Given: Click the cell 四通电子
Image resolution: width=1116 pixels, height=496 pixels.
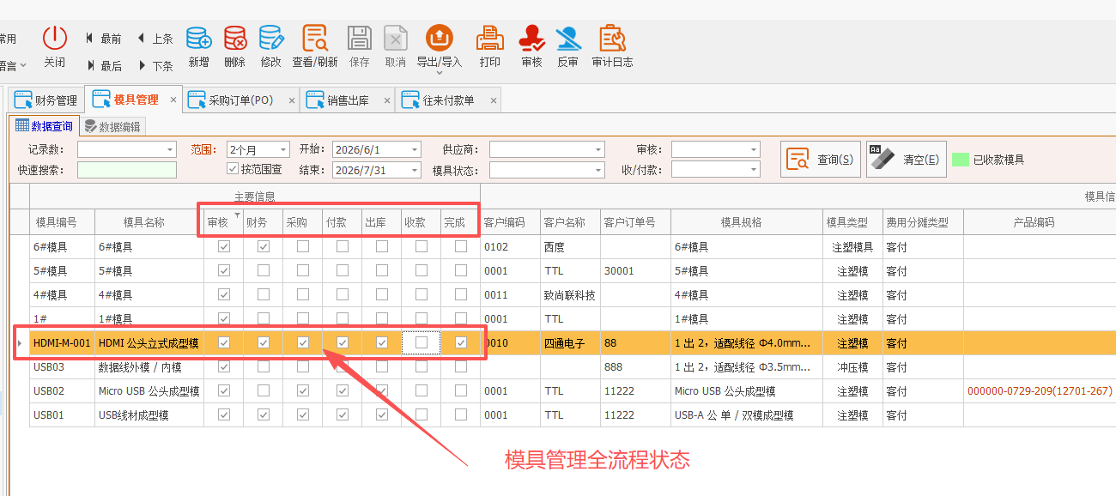Looking at the screenshot, I should click(569, 343).
